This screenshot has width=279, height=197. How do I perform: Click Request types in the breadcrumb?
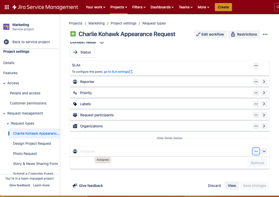coord(154,23)
